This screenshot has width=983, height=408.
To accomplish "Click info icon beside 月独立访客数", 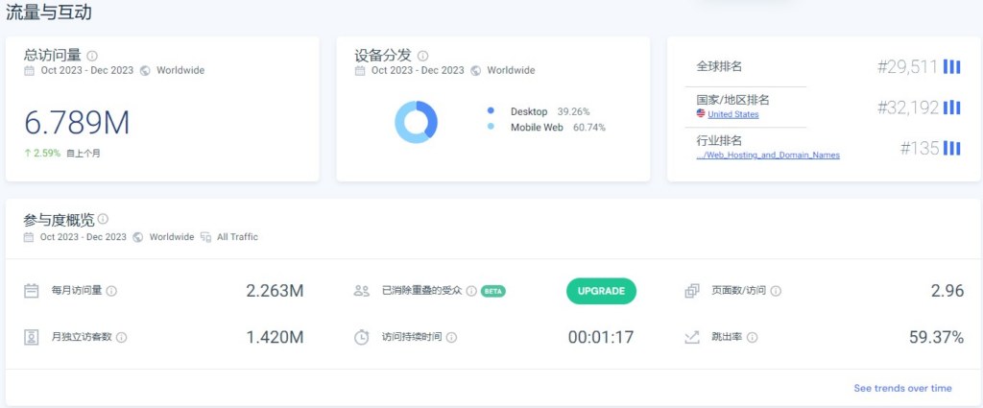I will (122, 337).
